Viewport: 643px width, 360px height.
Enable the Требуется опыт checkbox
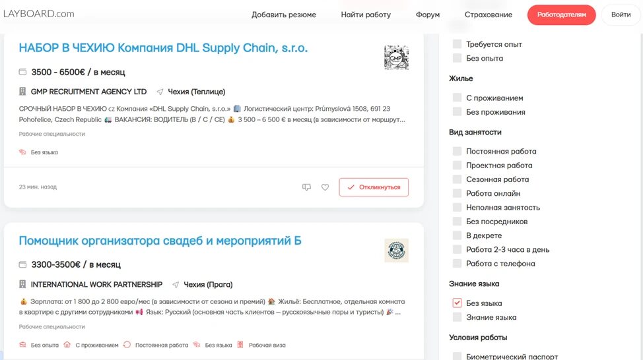pyautogui.click(x=457, y=44)
